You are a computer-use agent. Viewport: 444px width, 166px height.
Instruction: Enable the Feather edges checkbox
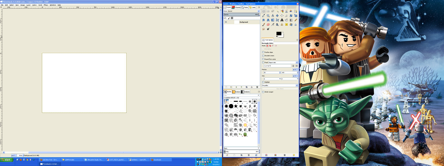click(263, 52)
